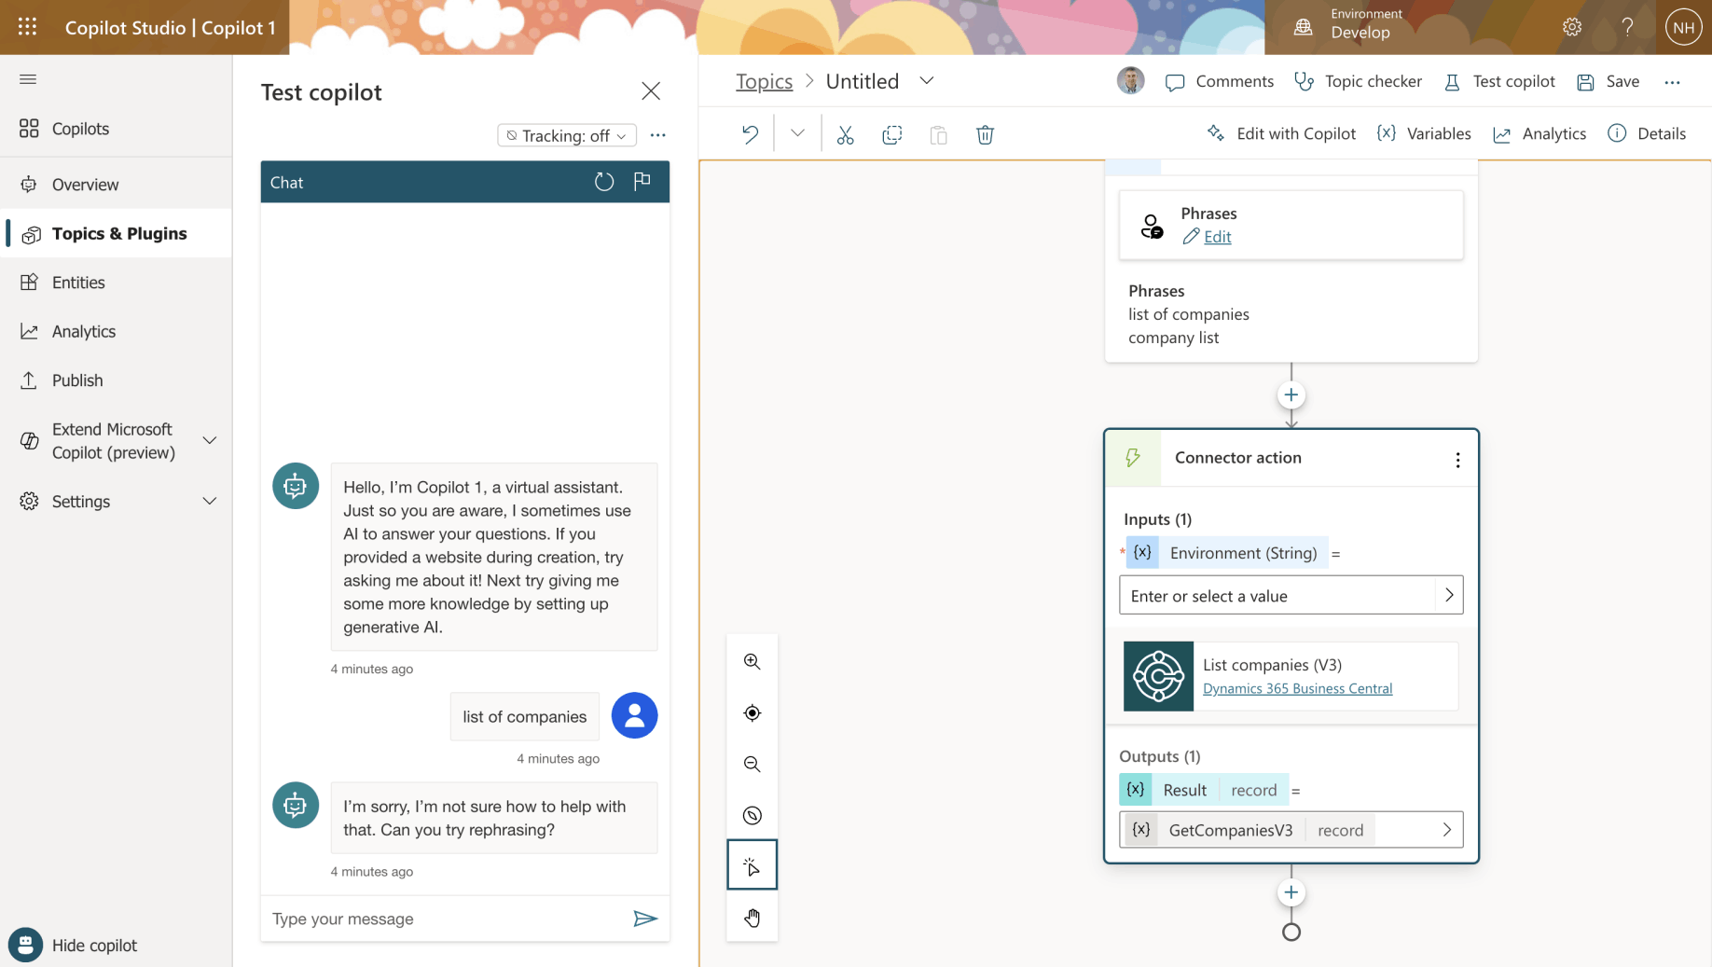Select the 'company list' trigger phrase
This screenshot has height=967, width=1712.
click(x=1173, y=338)
